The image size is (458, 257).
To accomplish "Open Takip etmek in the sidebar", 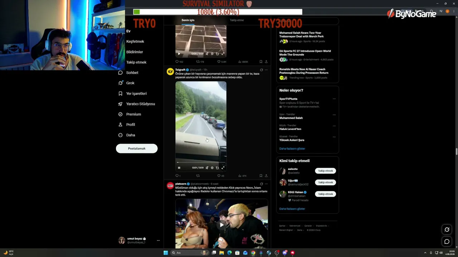I will pyautogui.click(x=136, y=62).
